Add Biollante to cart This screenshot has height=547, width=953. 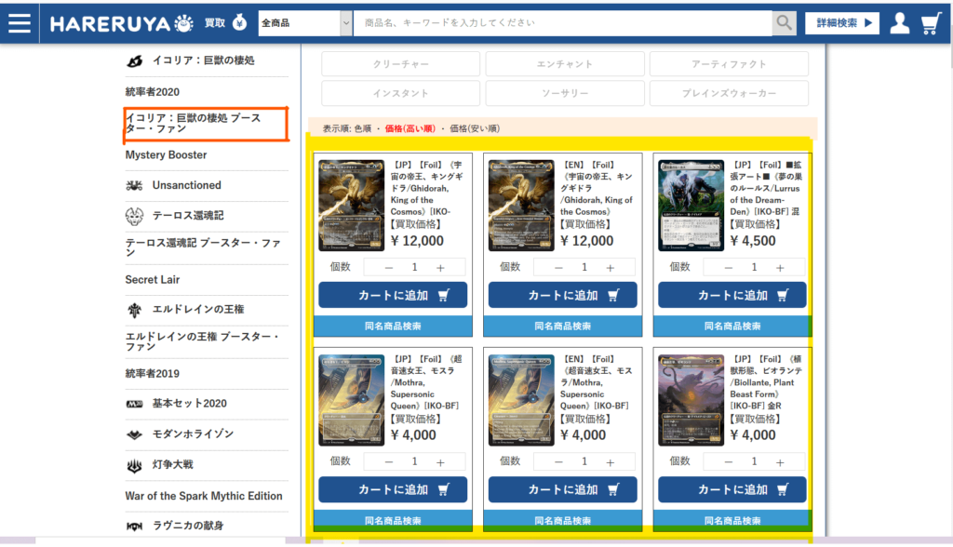point(732,489)
